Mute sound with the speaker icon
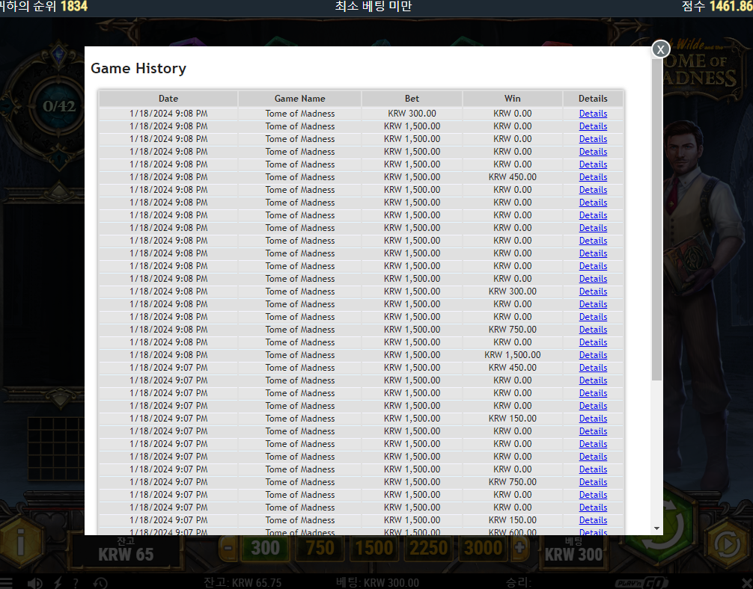753x589 pixels. (35, 583)
